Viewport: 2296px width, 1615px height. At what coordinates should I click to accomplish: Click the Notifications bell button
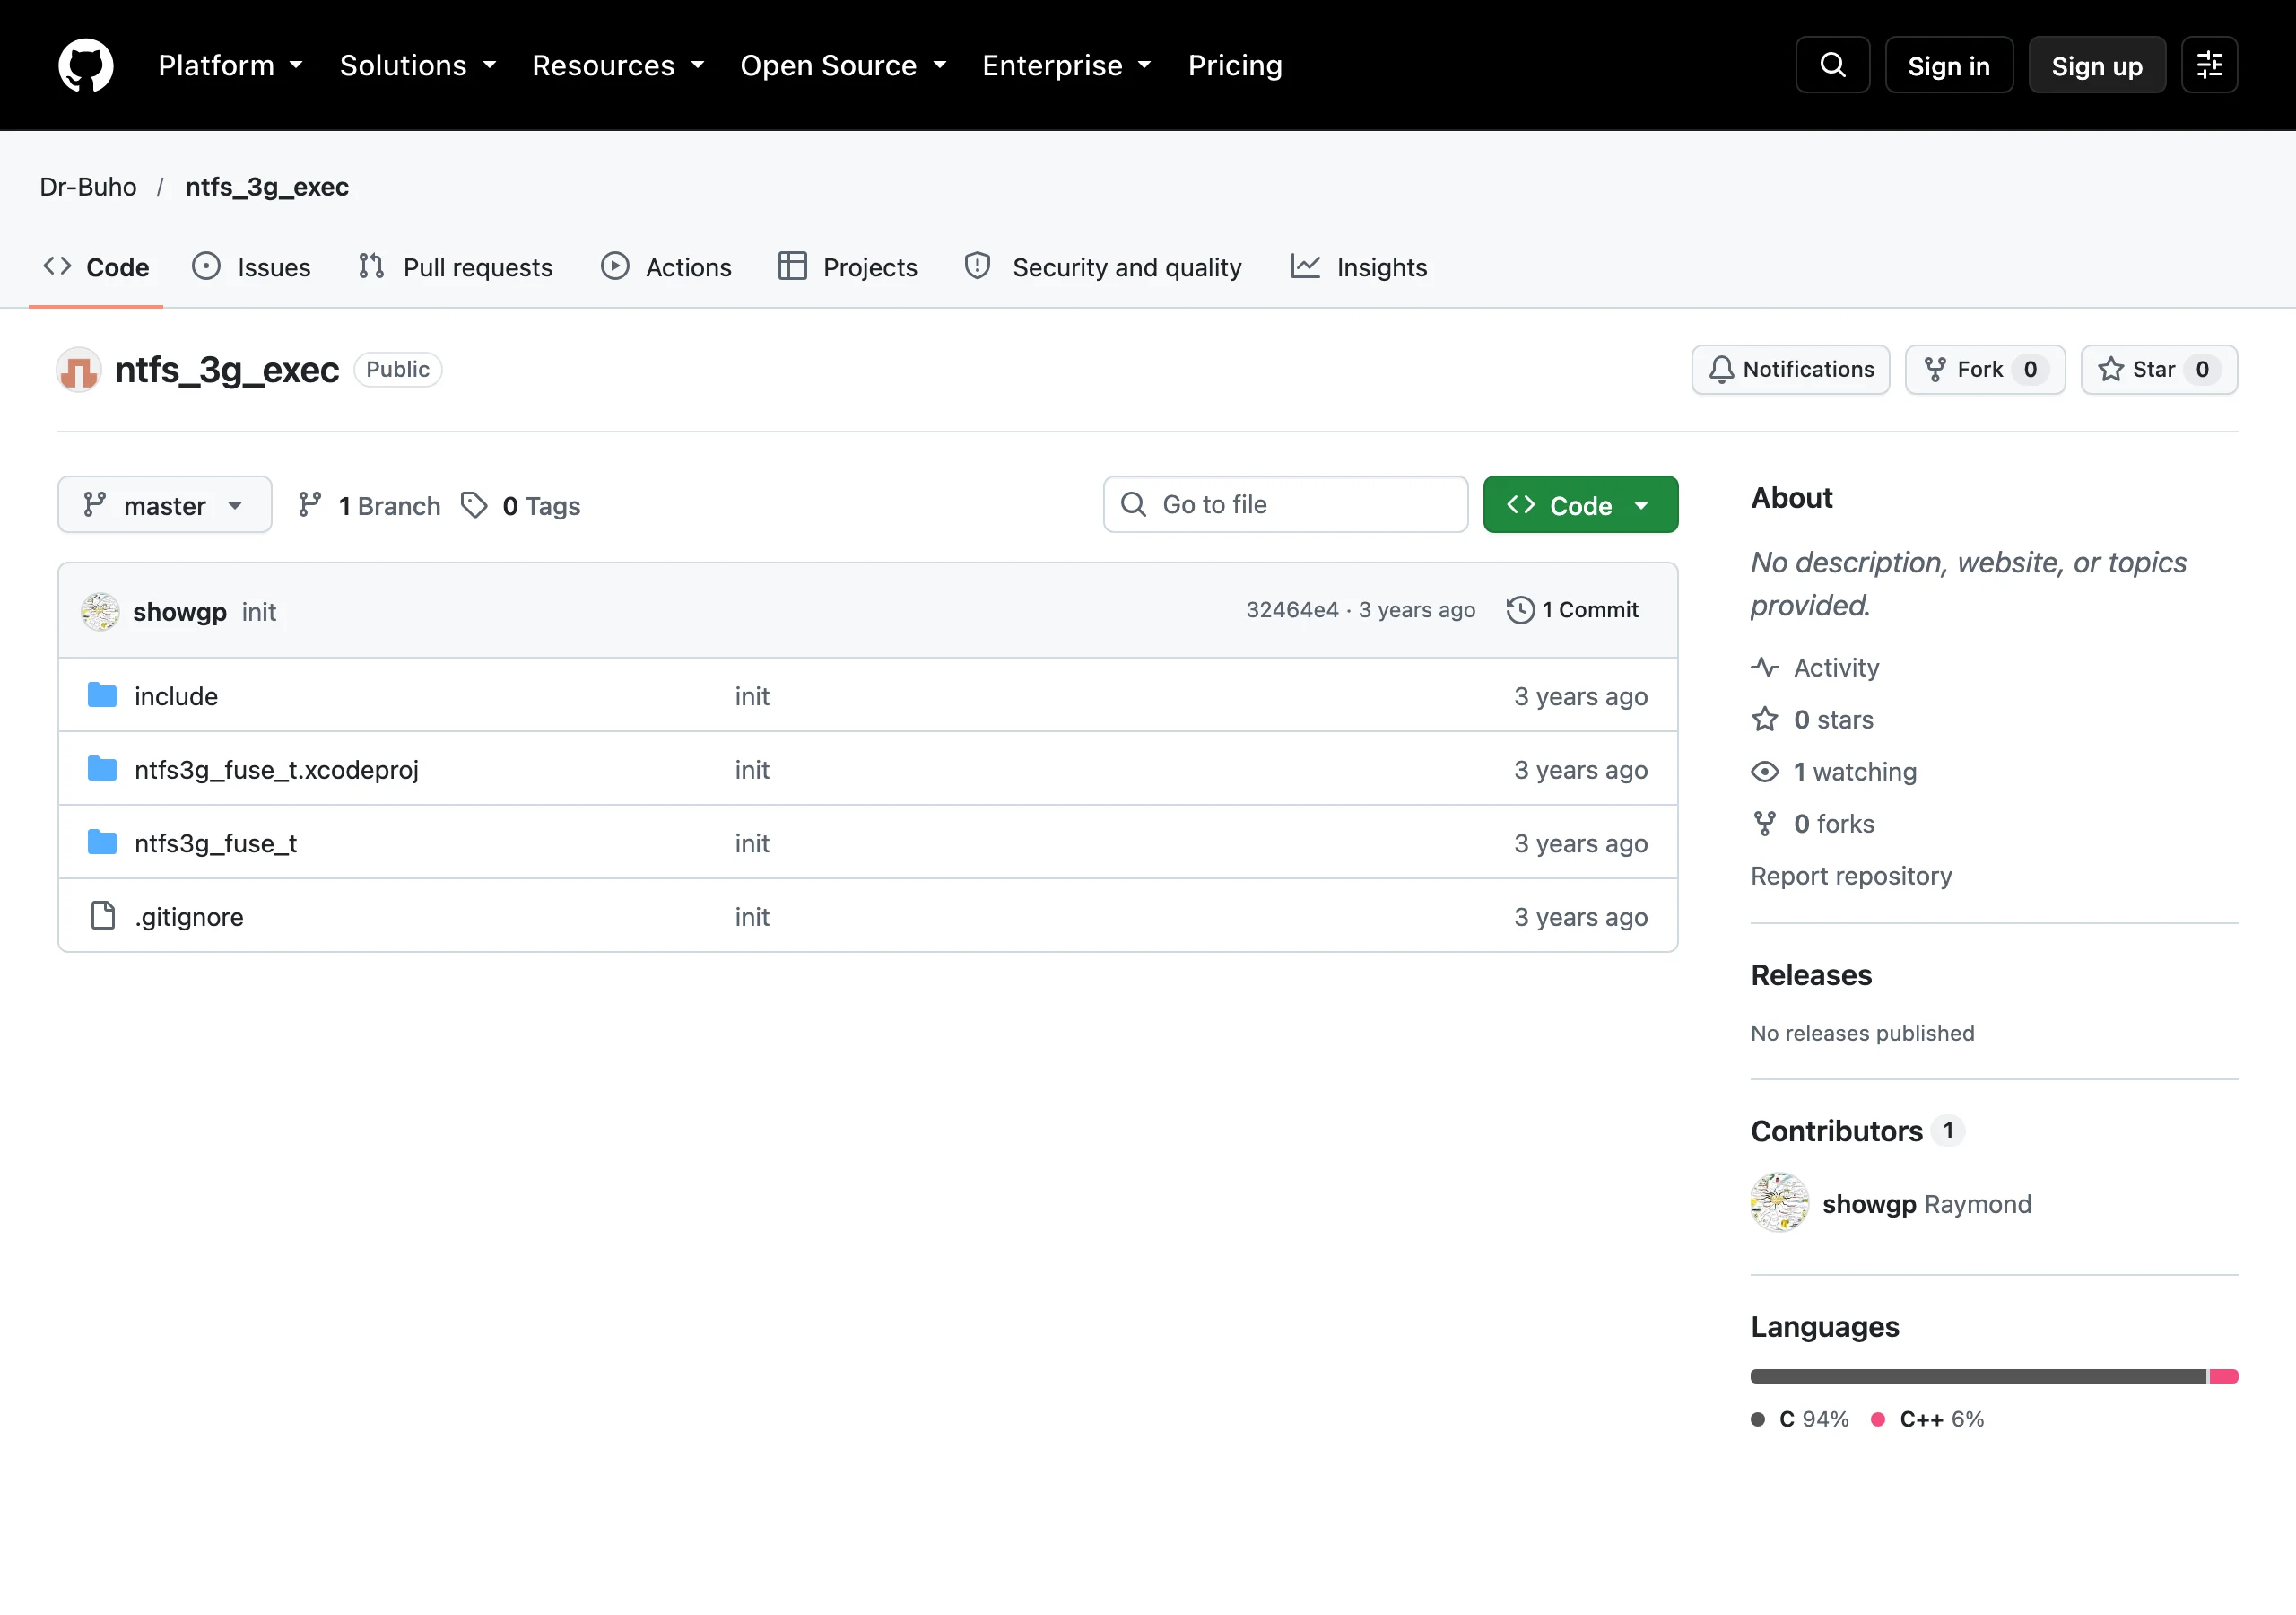tap(1790, 371)
